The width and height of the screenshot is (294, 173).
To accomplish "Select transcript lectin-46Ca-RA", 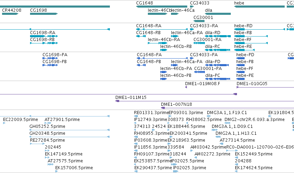I will pos(175,36).
